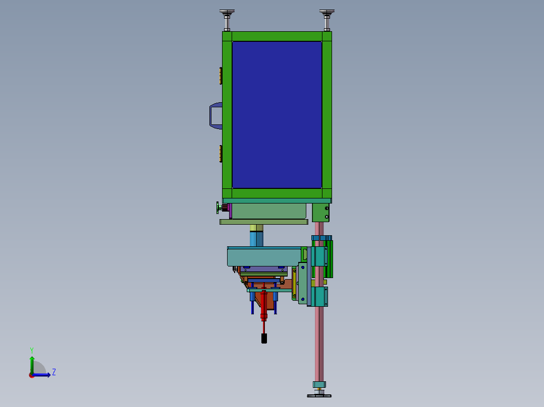Viewport: 544px width, 407px height.
Task: Click the Y axis of the coordinate triad
Action: tap(32, 364)
